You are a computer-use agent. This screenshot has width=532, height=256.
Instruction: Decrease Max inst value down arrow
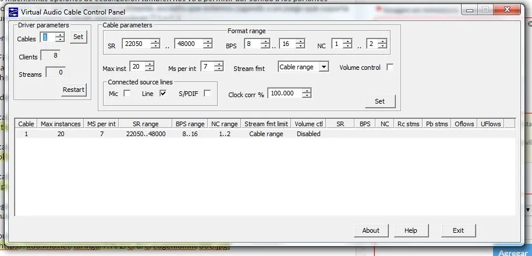150,69
